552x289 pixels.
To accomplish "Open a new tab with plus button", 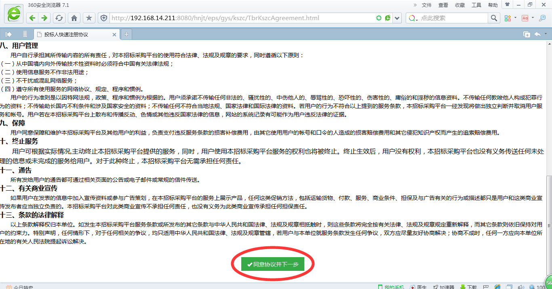I will pyautogui.click(x=126, y=34).
